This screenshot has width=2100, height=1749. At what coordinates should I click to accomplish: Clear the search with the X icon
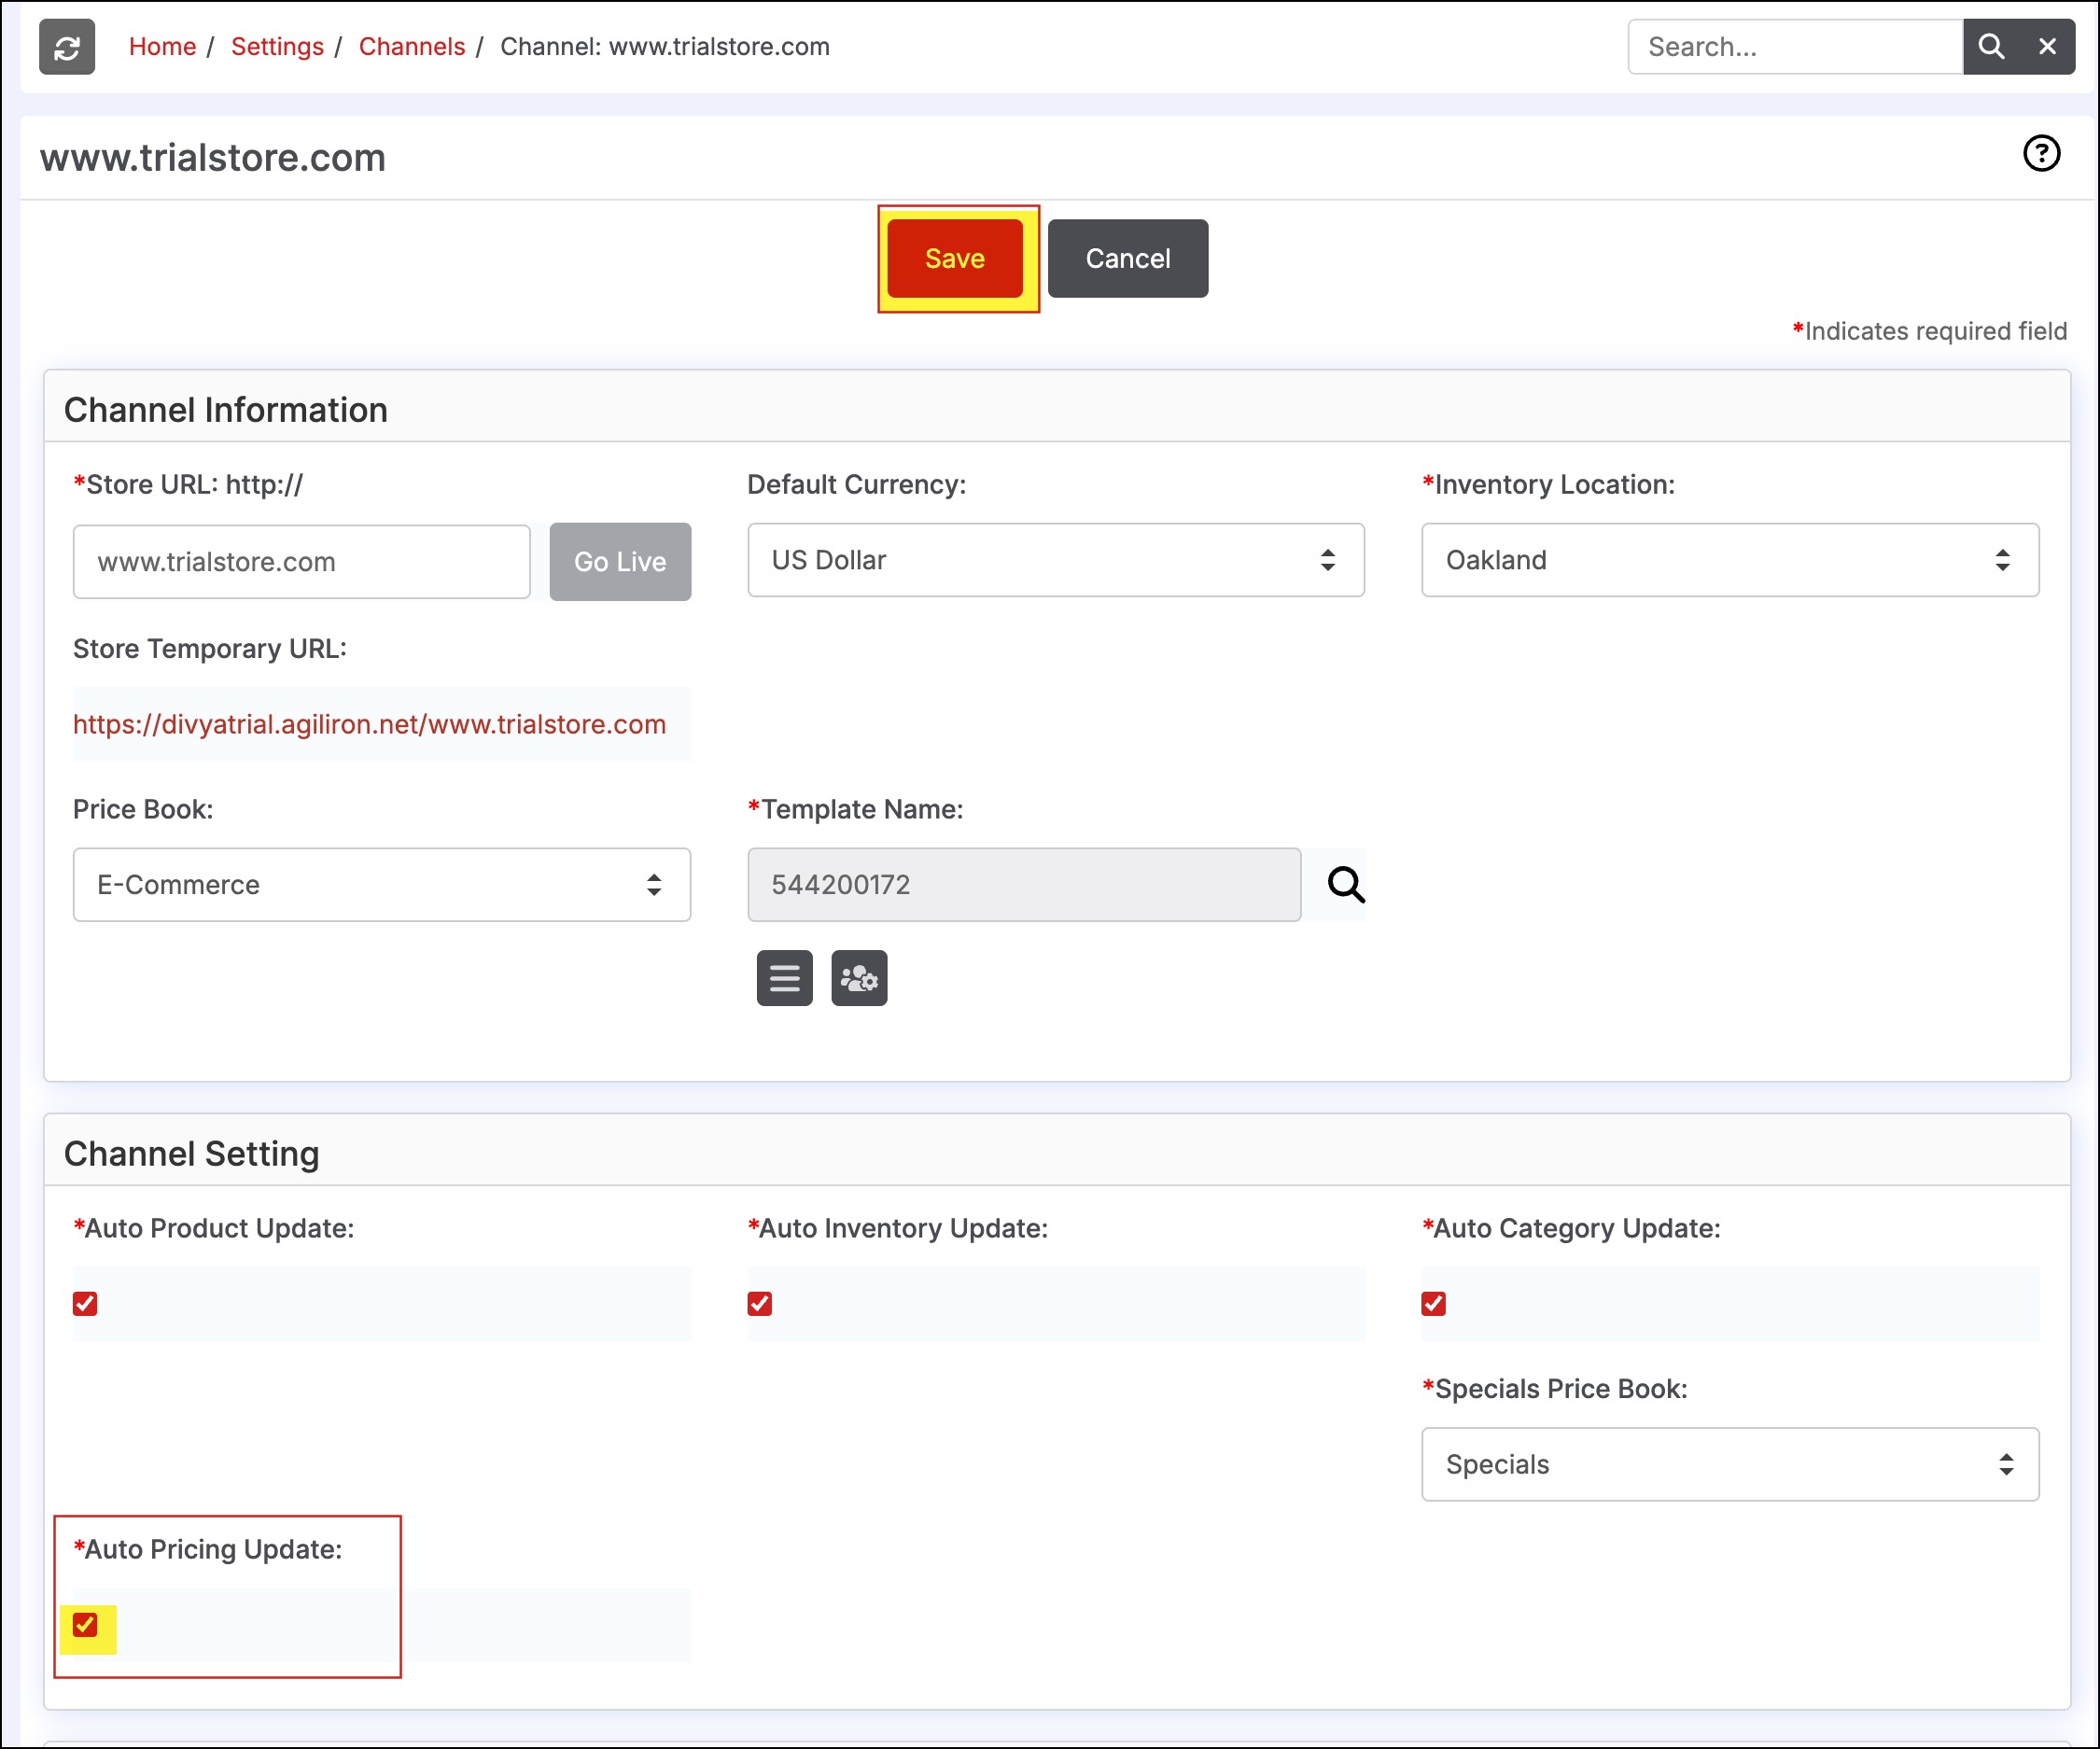(x=2047, y=47)
